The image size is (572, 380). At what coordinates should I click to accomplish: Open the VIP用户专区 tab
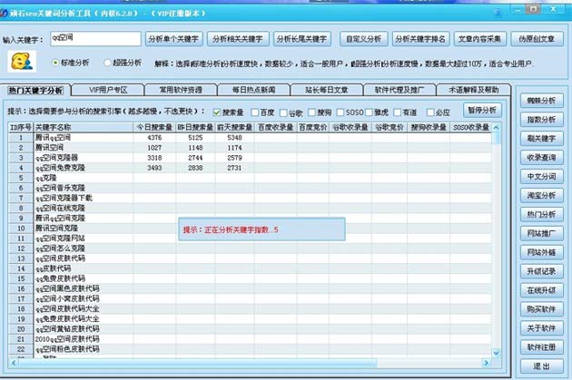(108, 90)
